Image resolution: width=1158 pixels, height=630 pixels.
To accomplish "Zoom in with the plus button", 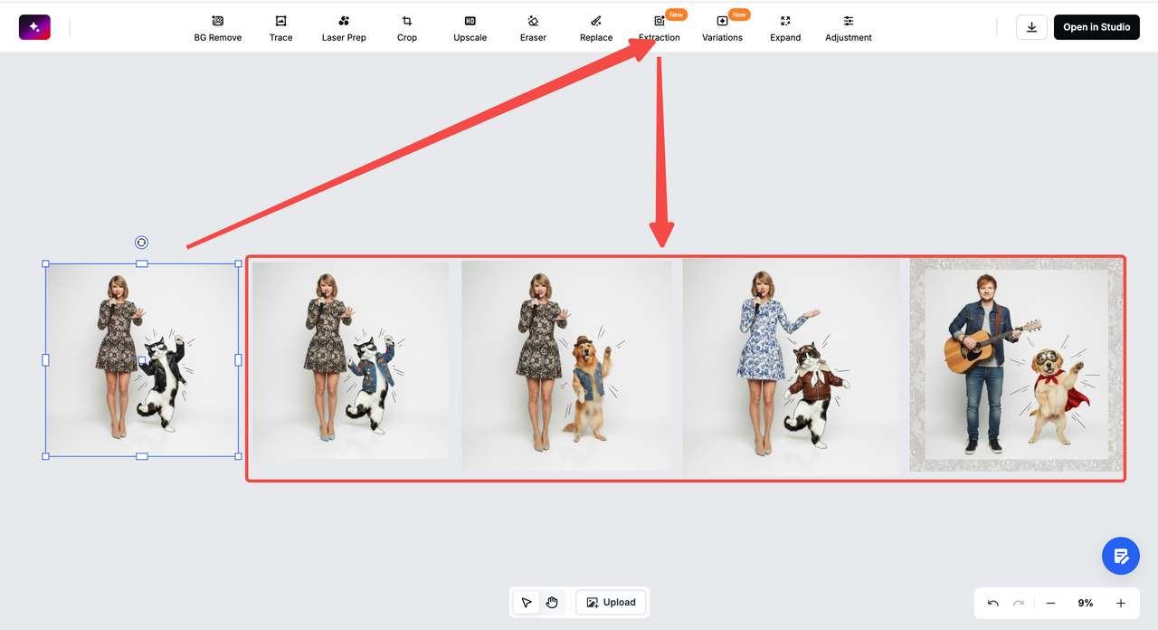I will pyautogui.click(x=1121, y=603).
